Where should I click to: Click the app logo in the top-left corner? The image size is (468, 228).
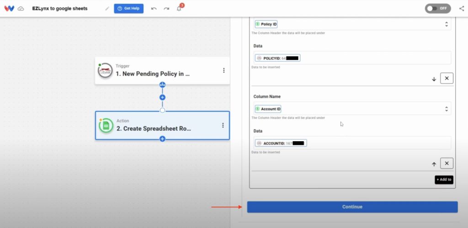pyautogui.click(x=9, y=8)
